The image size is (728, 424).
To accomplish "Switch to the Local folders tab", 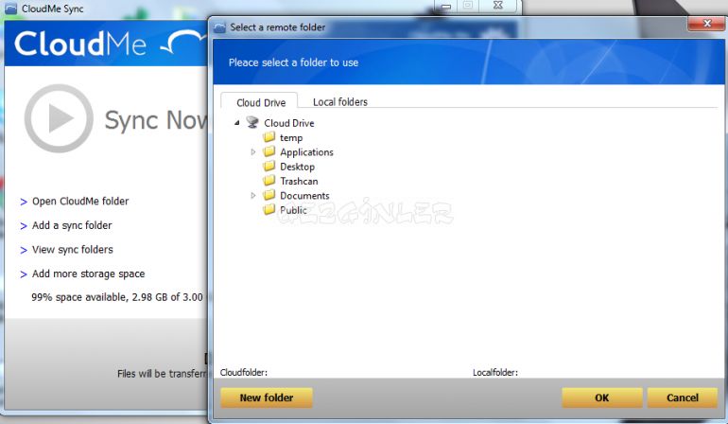I will tap(339, 102).
